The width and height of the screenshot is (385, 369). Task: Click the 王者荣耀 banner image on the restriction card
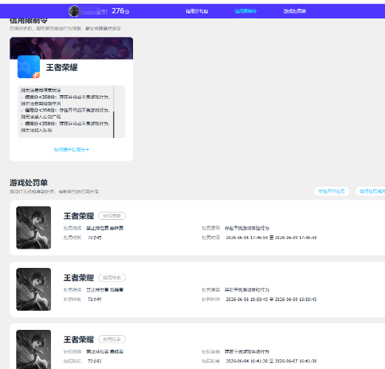point(72,48)
